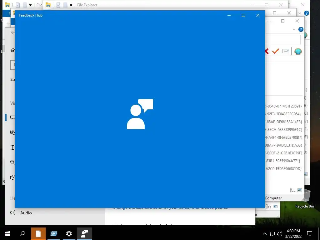Viewport: 320px width, 240px height.
Task: Open the Action Center notification icon
Action: tap(310, 234)
